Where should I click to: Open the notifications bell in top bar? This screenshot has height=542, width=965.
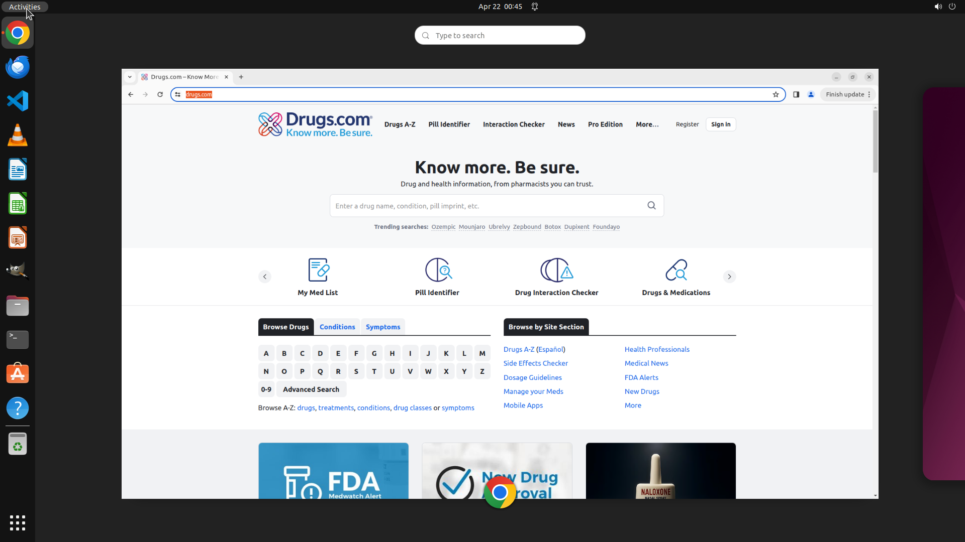(x=535, y=7)
